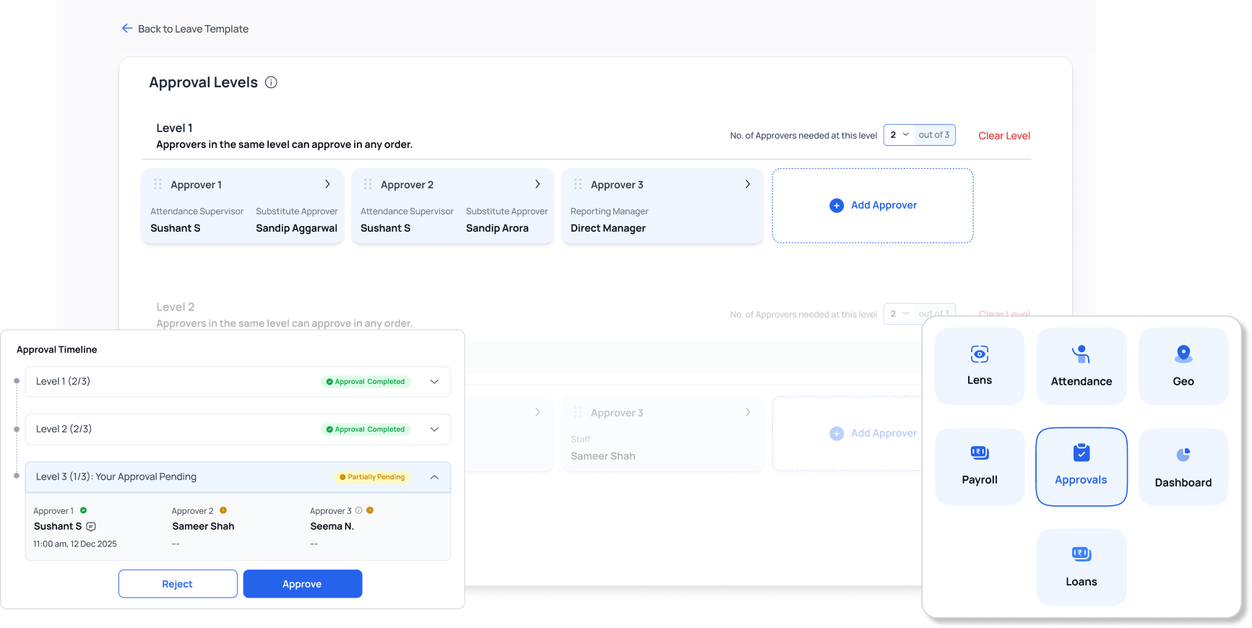The image size is (1252, 628).
Task: Click green approved status dot of Approver 1
Action: coord(84,510)
